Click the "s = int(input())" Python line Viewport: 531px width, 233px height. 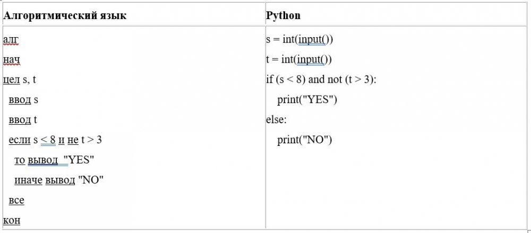coord(299,40)
